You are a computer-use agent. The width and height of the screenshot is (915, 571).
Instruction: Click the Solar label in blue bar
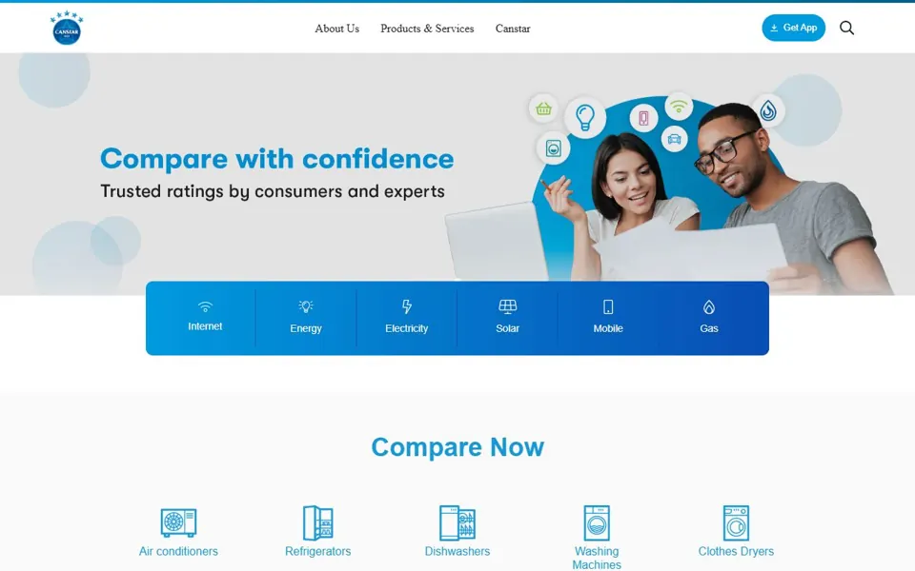(x=508, y=328)
